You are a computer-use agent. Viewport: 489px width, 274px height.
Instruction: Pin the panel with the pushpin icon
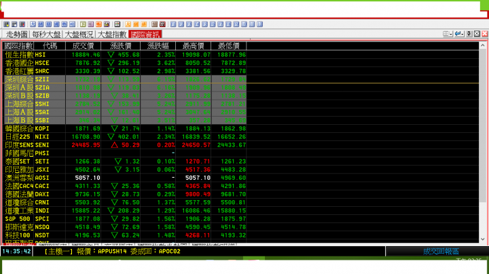(x=469, y=34)
